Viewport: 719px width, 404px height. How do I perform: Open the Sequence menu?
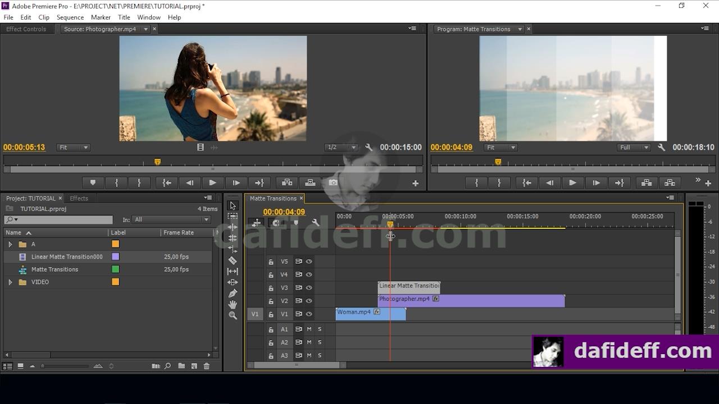tap(70, 17)
